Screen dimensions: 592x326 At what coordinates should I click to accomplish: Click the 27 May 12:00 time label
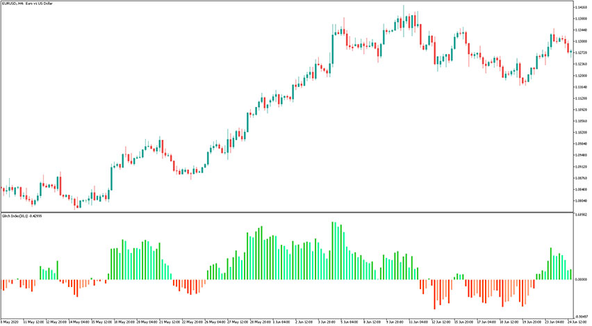(238, 323)
